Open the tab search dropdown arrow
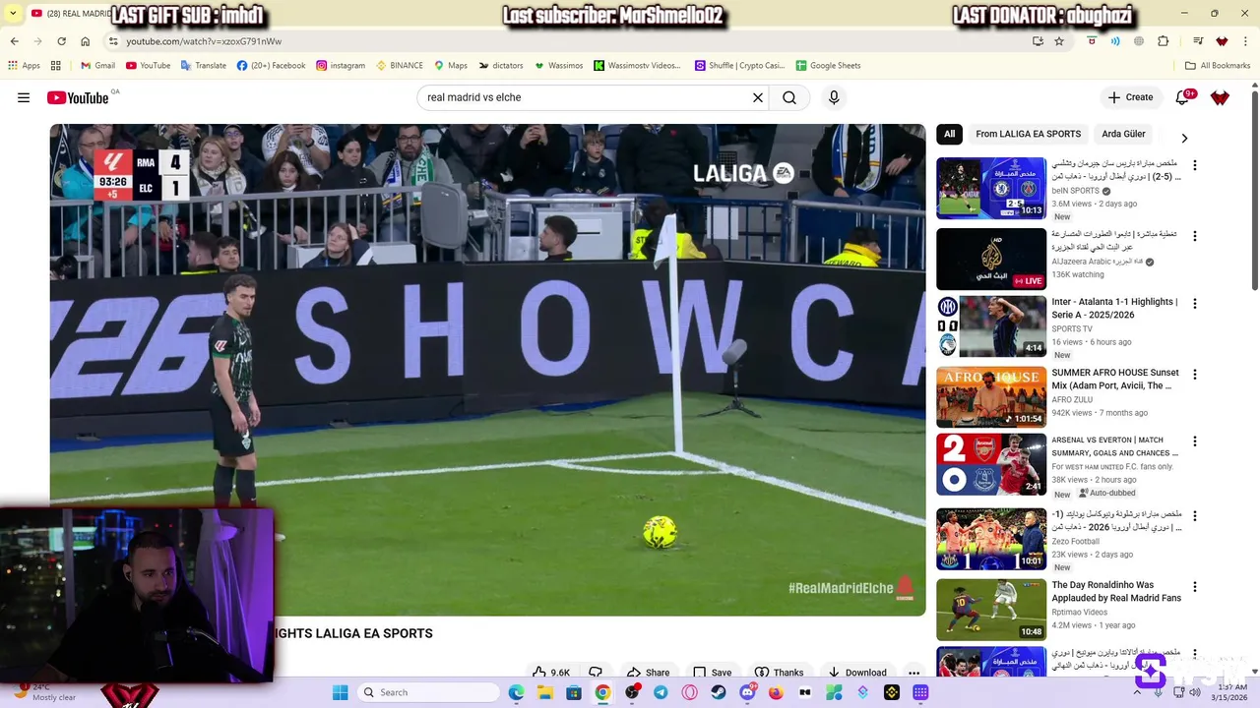Screen dimensions: 1260x708 (x=13, y=14)
